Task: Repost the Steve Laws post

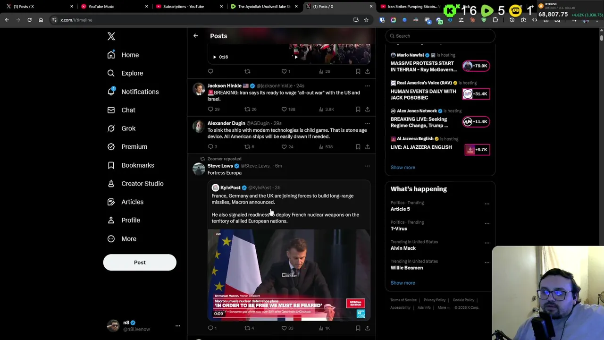Action: pyautogui.click(x=247, y=328)
